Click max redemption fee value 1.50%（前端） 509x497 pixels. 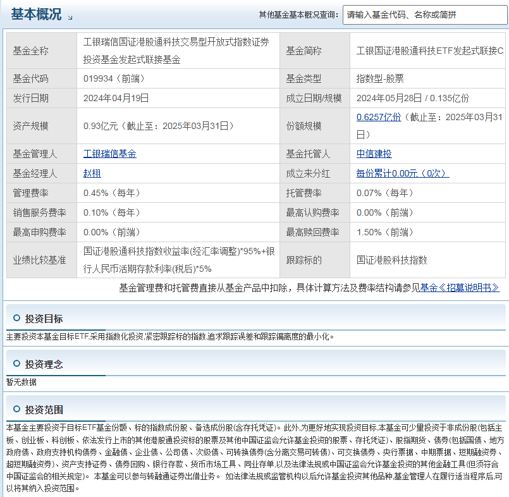click(x=385, y=233)
